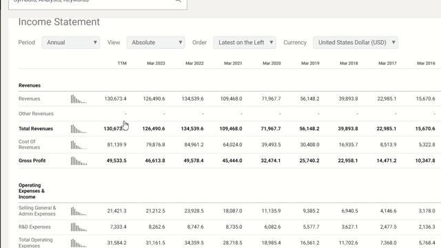The width and height of the screenshot is (441, 248).
Task: Click the Total Operating Expenses sparkline chart
Action: (79, 243)
